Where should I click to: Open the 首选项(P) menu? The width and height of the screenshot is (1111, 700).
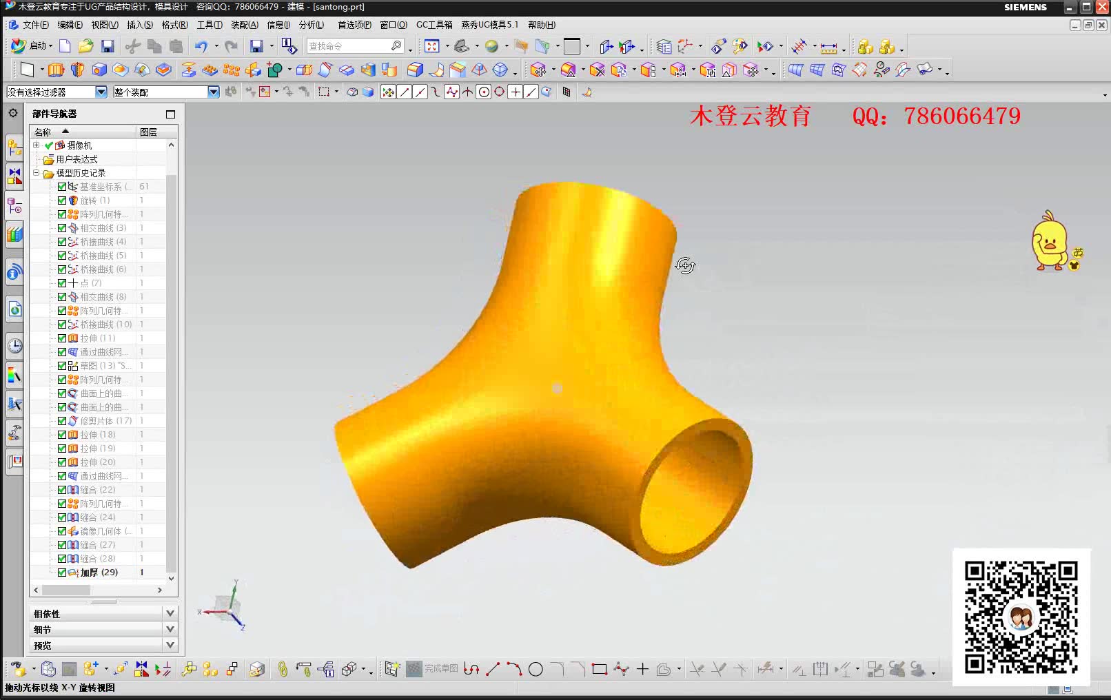tap(354, 25)
